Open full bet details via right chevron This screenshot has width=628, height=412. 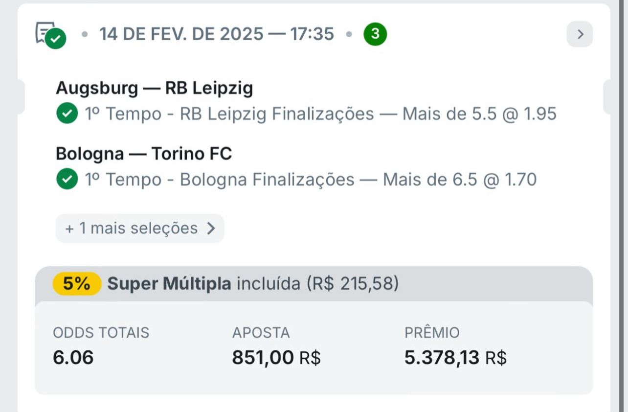tap(580, 34)
